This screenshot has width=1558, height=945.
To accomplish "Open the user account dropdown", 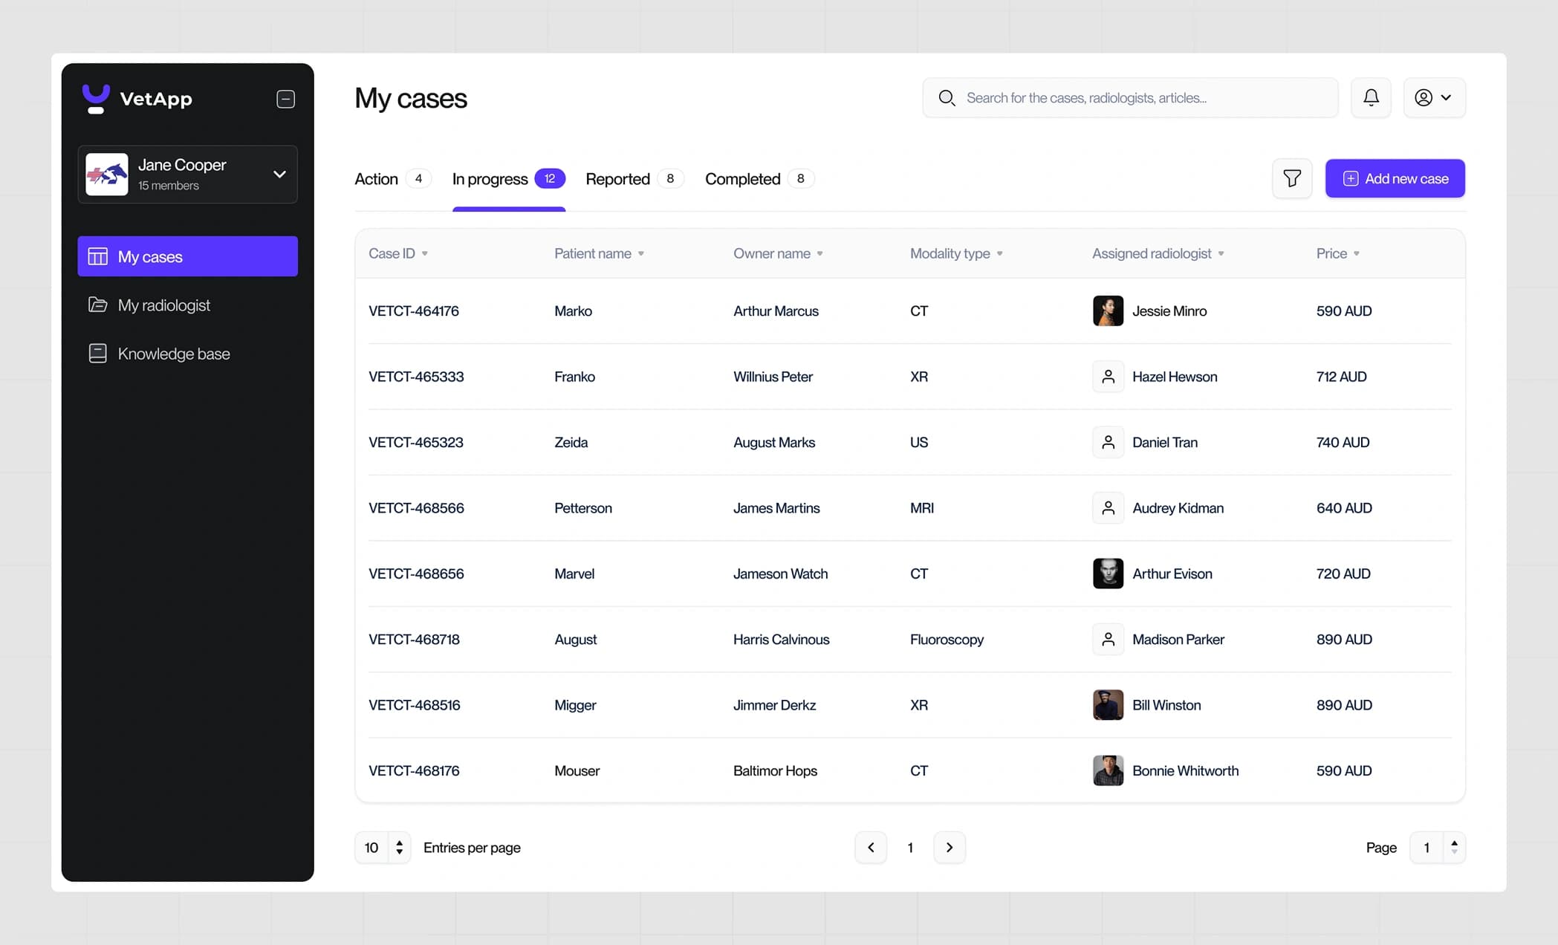I will coord(1434,97).
